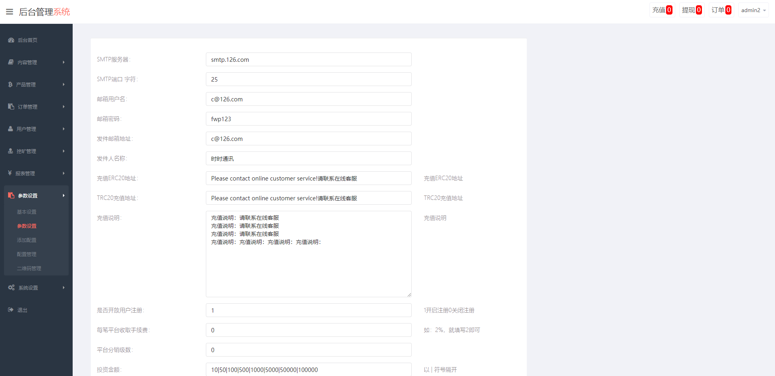Click the logout icon beside 退出
The image size is (775, 376).
[x=11, y=310]
